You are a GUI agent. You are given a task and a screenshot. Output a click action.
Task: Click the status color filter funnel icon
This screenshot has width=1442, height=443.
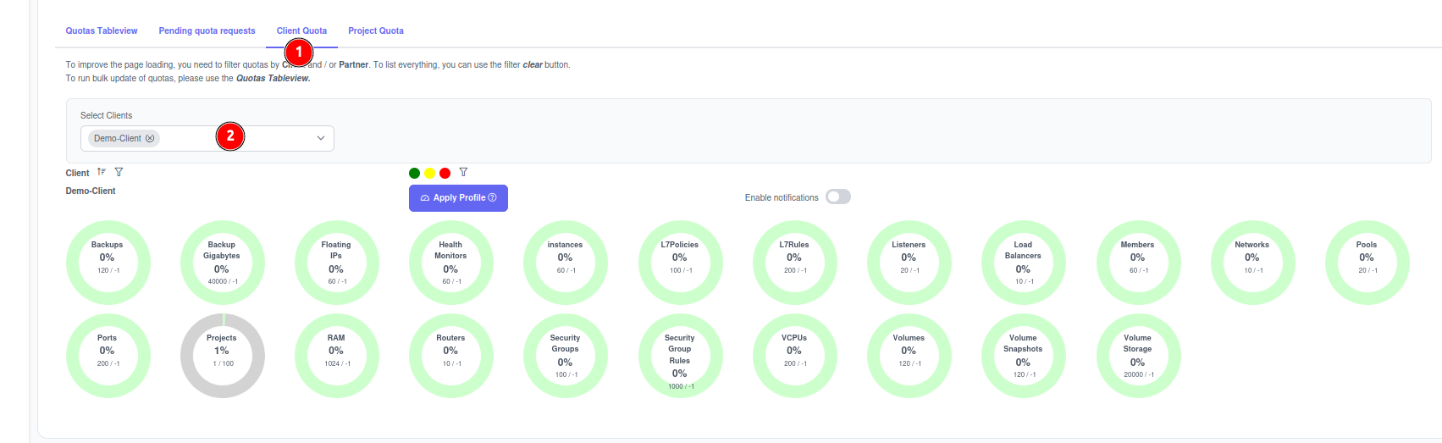pyautogui.click(x=463, y=172)
